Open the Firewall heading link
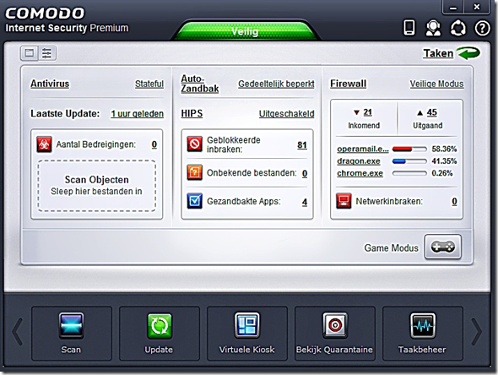The width and height of the screenshot is (498, 375). [x=348, y=84]
